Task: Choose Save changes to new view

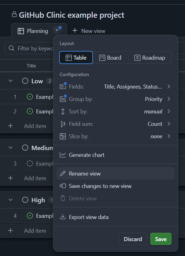Action: pyautogui.click(x=115, y=186)
